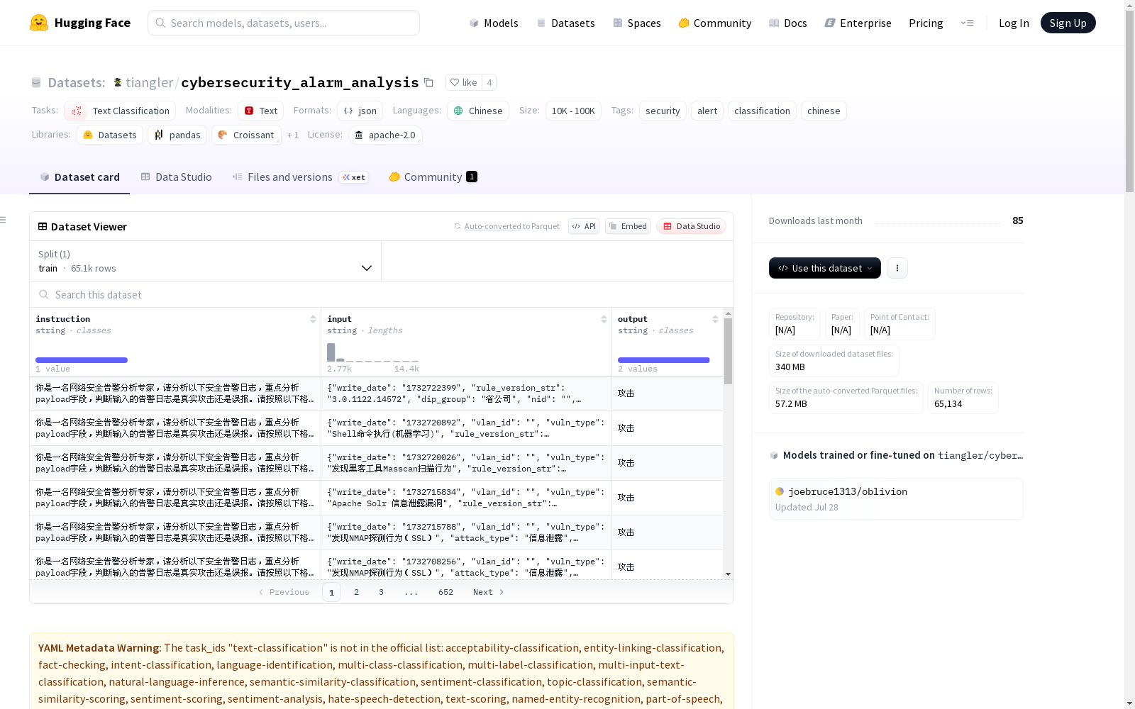The image size is (1135, 709).
Task: Open the Datasets menu
Action: (565, 23)
